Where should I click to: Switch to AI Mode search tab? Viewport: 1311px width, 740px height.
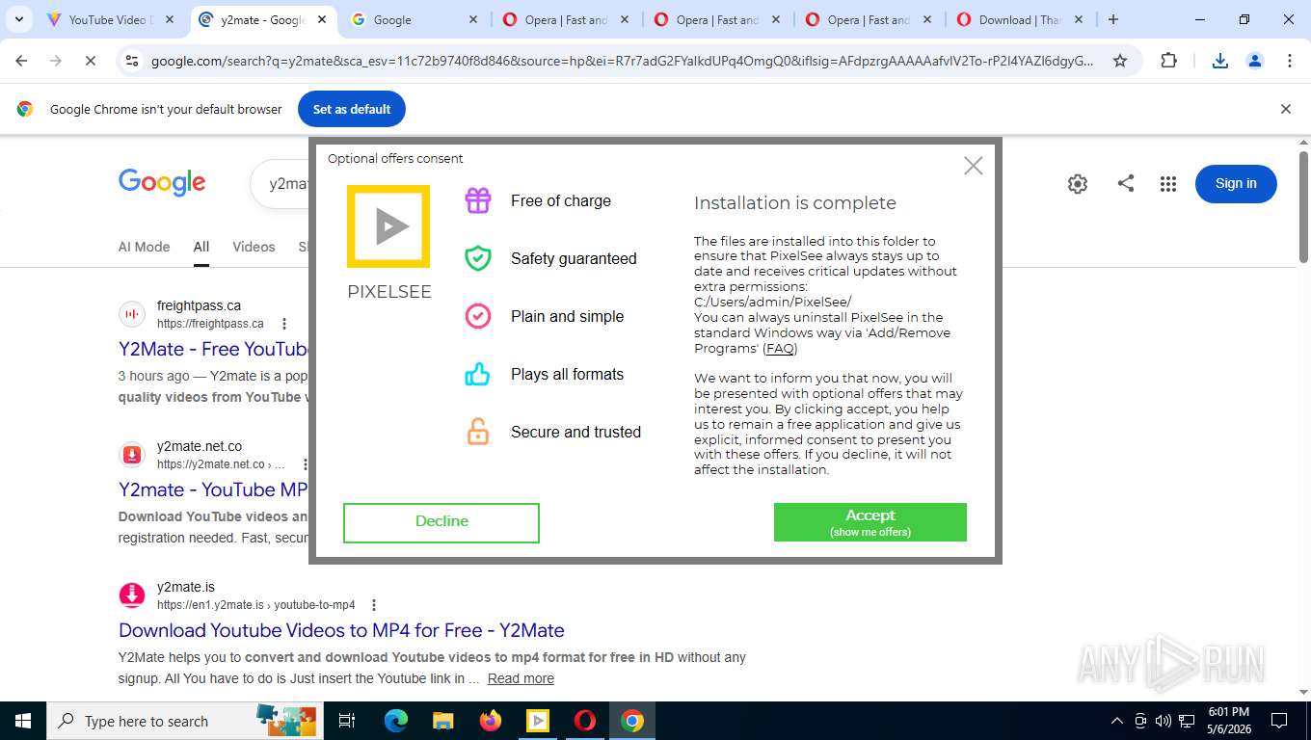[144, 247]
